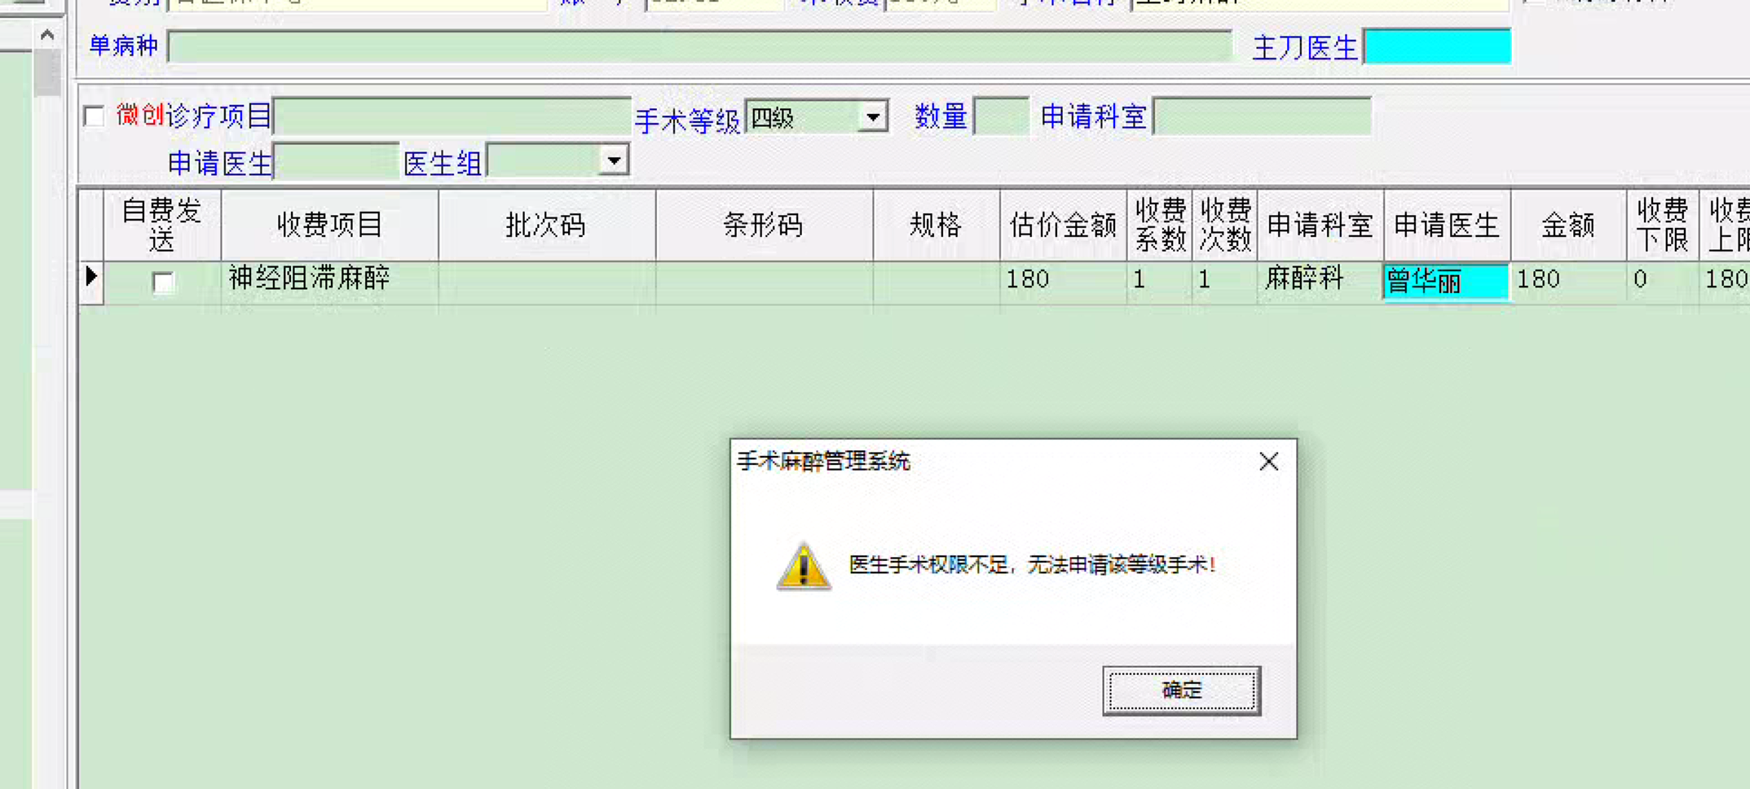
Task: Check the 自费发送 box for 神经阻滞麻醉
Action: coord(163,283)
